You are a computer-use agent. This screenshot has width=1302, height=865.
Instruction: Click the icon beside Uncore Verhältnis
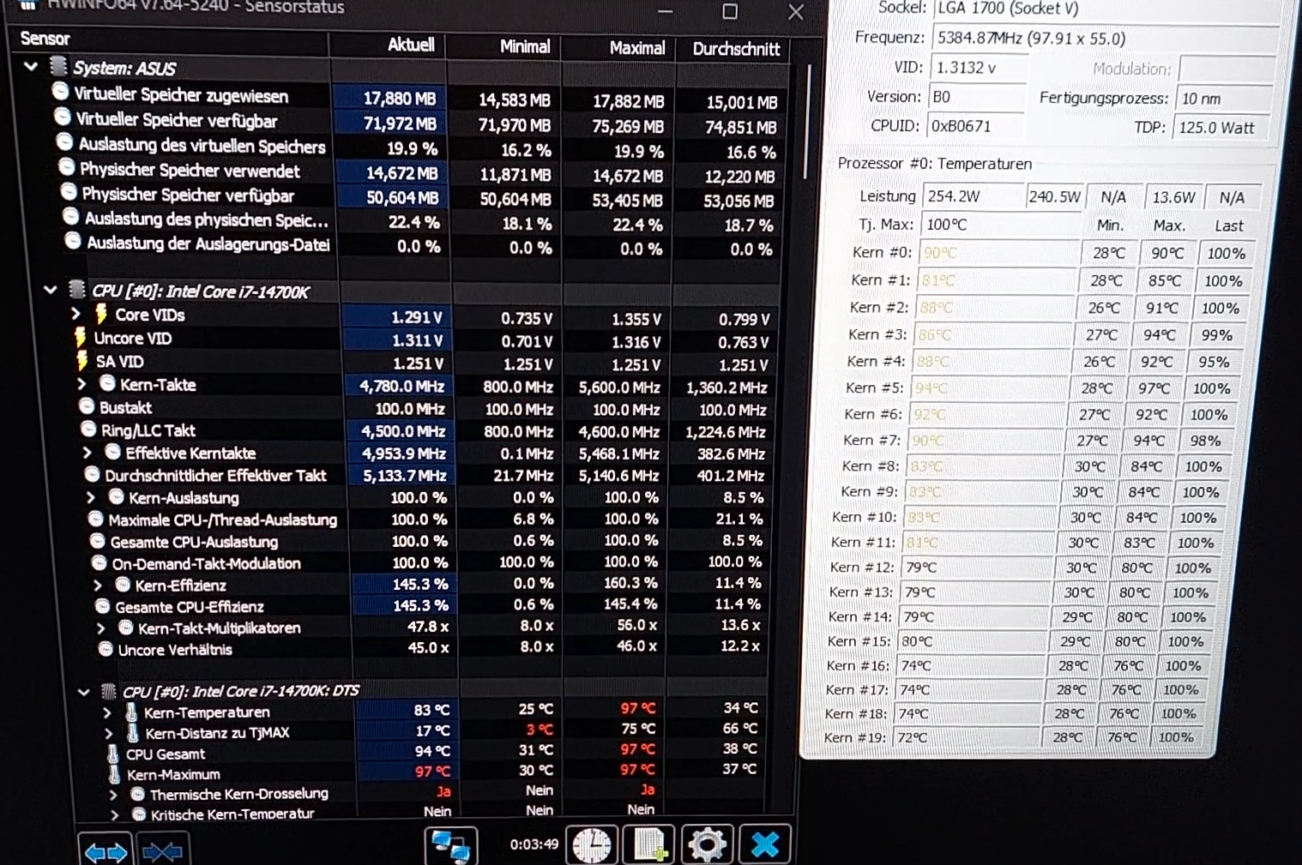coord(105,648)
